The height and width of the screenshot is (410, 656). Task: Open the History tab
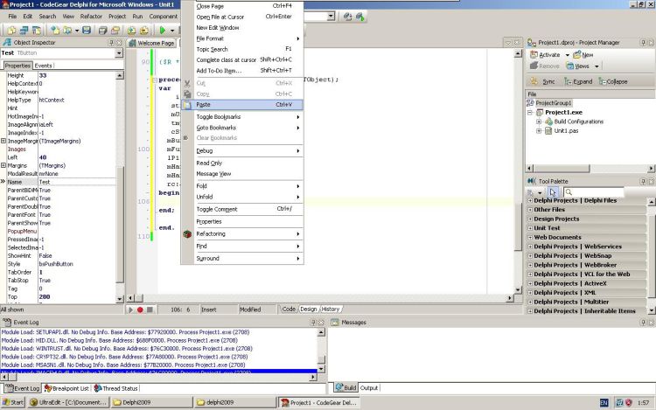pos(331,309)
